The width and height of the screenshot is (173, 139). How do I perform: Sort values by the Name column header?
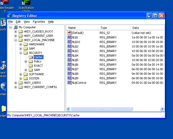pos(82,28)
